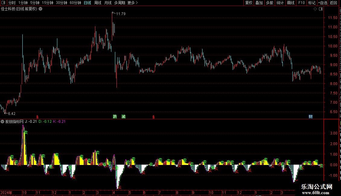The width and height of the screenshot is (341, 196).
Task: Toggle the side panel icon at top-left
Action: point(3,3)
